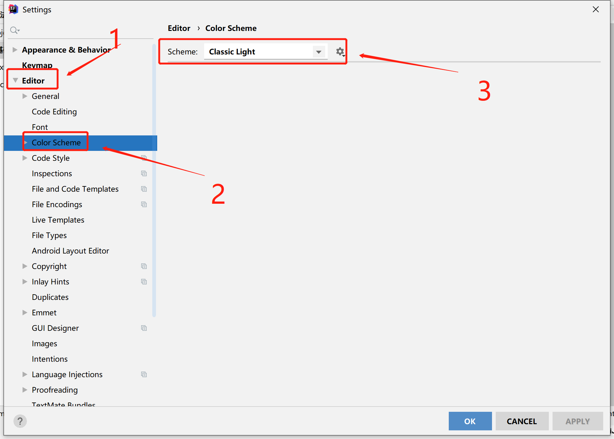The image size is (614, 439).
Task: Click the settings gear icon next to scheme
Action: [x=340, y=51]
